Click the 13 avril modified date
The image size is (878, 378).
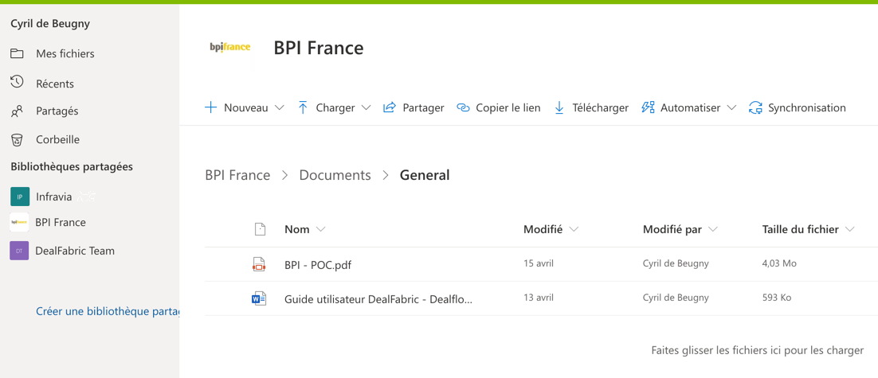(x=539, y=298)
